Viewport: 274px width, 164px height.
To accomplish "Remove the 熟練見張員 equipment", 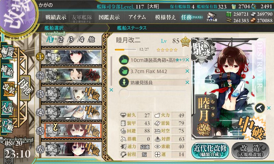I will click(187, 82).
